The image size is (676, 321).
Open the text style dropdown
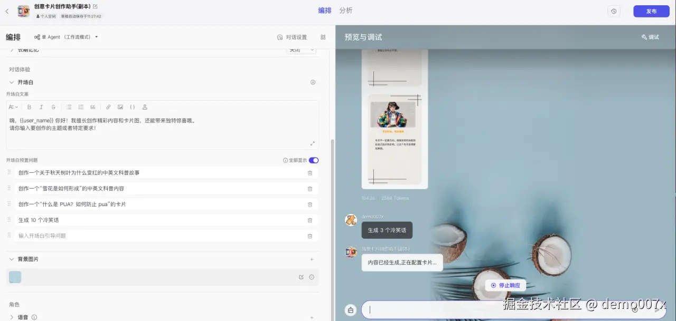click(13, 107)
